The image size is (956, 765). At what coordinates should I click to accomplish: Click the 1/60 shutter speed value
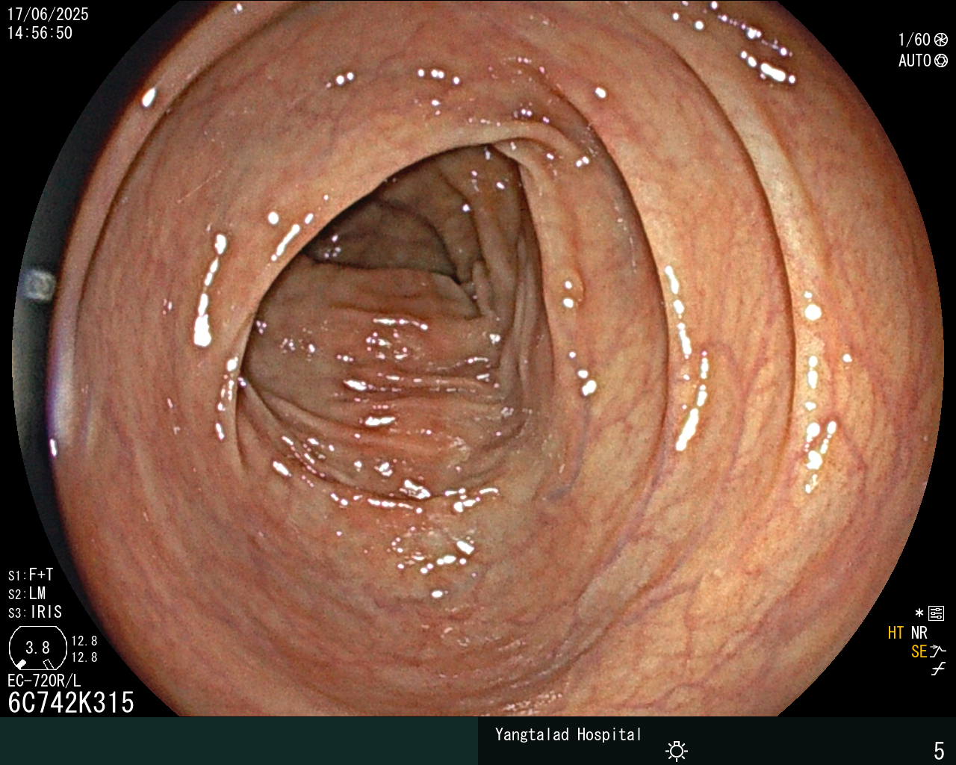(x=914, y=40)
